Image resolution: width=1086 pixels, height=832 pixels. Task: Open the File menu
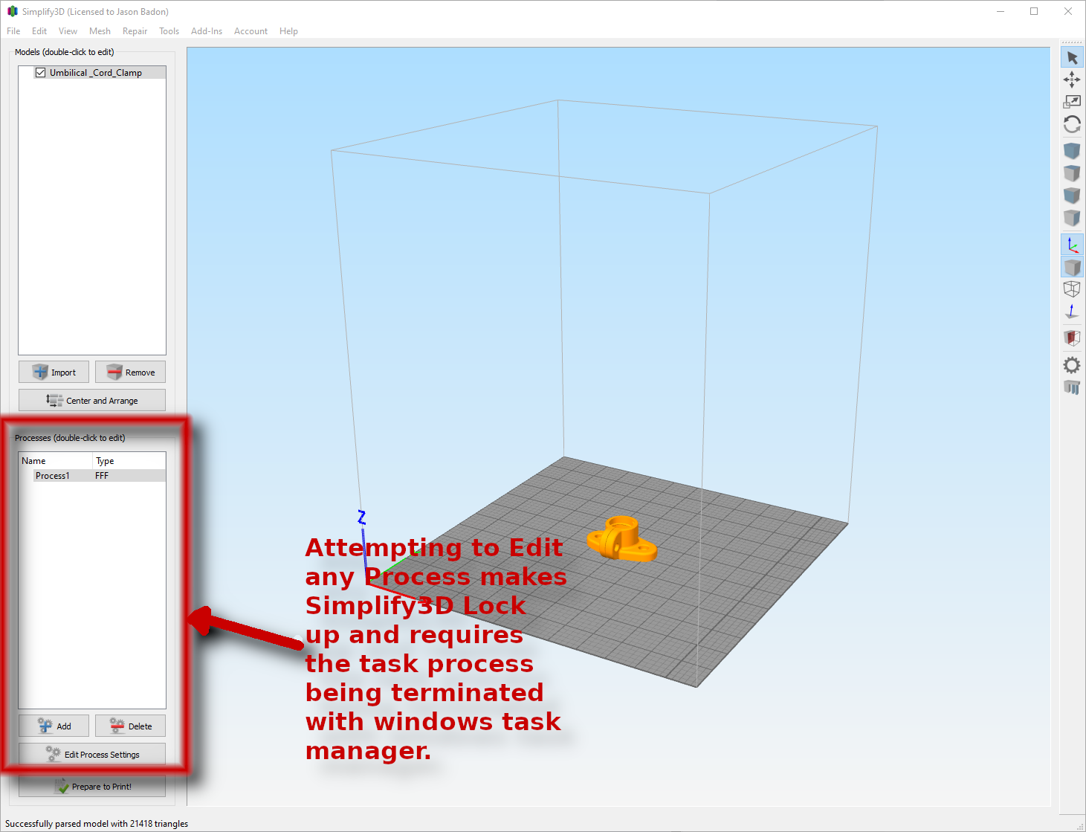coord(13,31)
